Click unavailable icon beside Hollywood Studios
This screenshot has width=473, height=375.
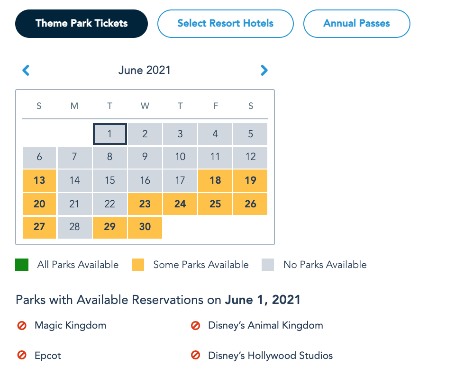pyautogui.click(x=195, y=356)
